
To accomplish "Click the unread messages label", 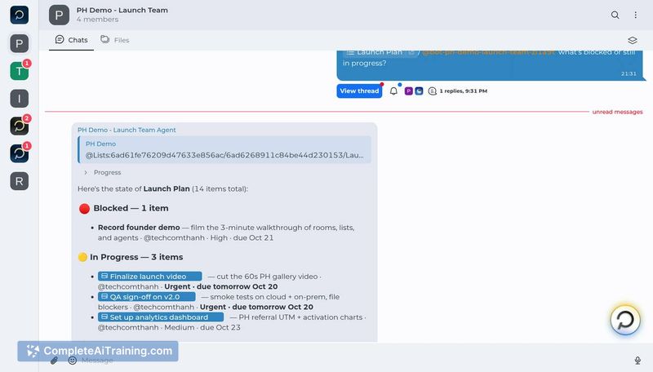I will [x=618, y=112].
